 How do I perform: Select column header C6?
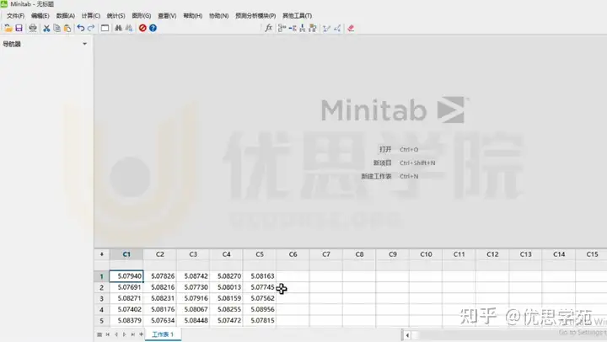(x=293, y=254)
